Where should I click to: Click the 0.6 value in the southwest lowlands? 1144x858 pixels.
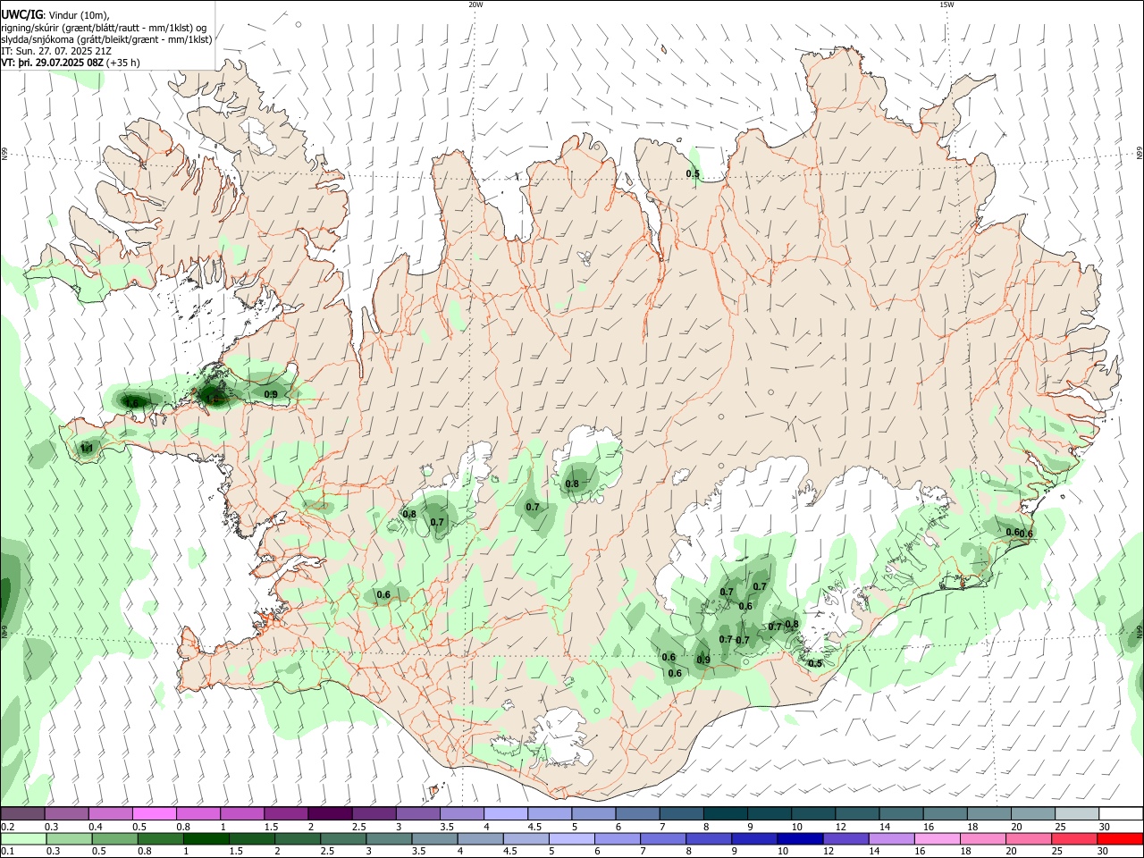pyautogui.click(x=383, y=594)
